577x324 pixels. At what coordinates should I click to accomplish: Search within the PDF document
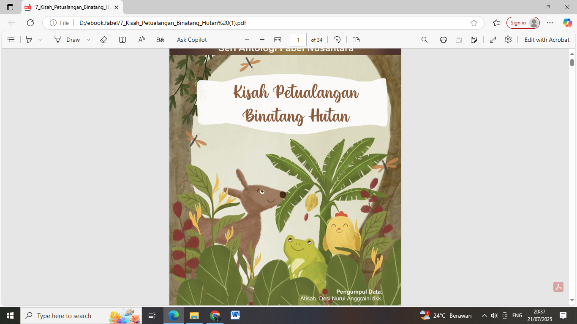pyautogui.click(x=424, y=39)
